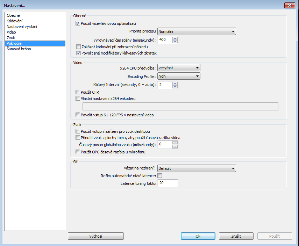Click the Použít apply button

[275, 236]
